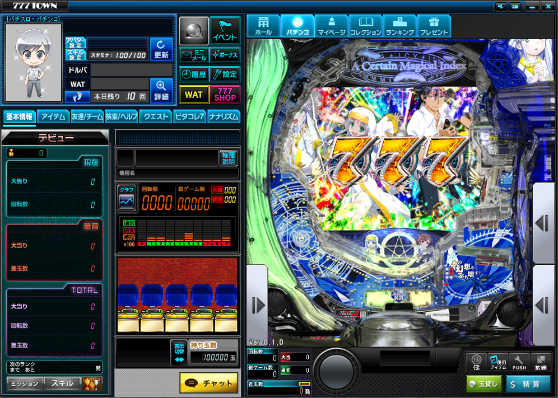The width and height of the screenshot is (558, 398).
Task: Select 友達/チーム tab
Action: (87, 116)
